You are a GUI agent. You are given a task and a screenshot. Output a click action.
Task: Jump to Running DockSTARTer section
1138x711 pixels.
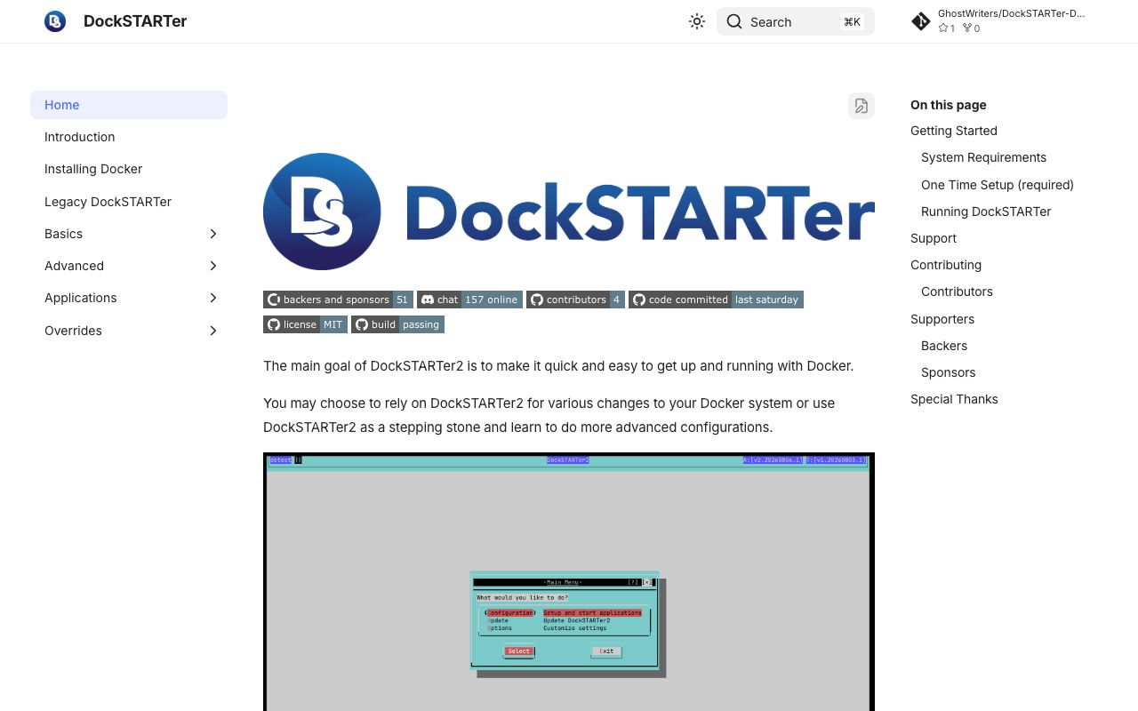(986, 212)
